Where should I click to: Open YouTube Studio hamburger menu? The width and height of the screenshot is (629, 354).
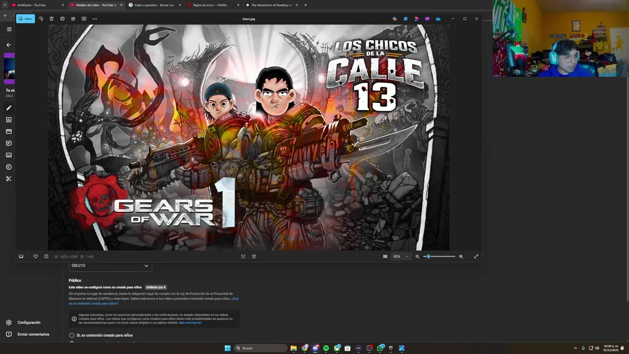(x=9, y=29)
